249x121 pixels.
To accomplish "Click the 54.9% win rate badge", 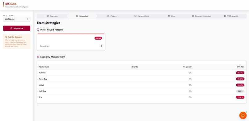I will (x=240, y=91).
